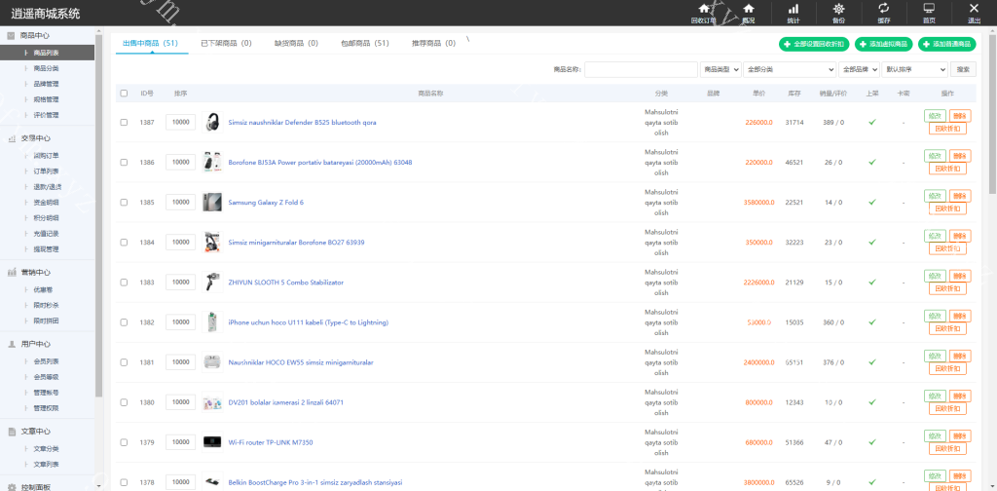Switch to 推荐商品 (0) tab
The image size is (997, 491).
433,43
